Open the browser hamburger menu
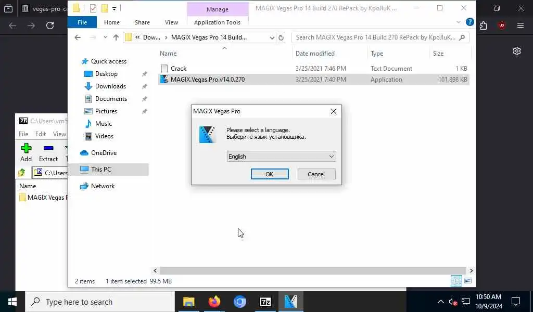533x312 pixels. [x=521, y=25]
